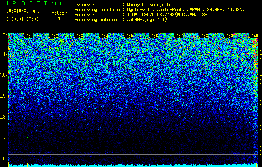Click the 0737 time marker
The image size is (262, 167).
pos(178,36)
